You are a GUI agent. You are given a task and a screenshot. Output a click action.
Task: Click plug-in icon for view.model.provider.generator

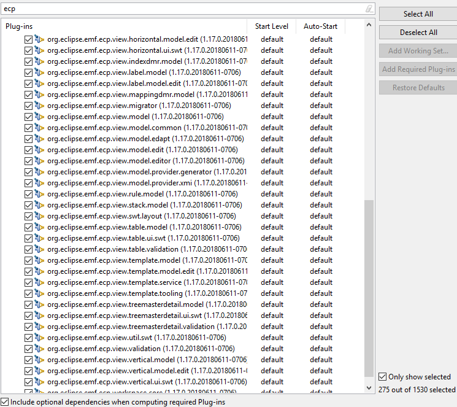click(x=39, y=172)
